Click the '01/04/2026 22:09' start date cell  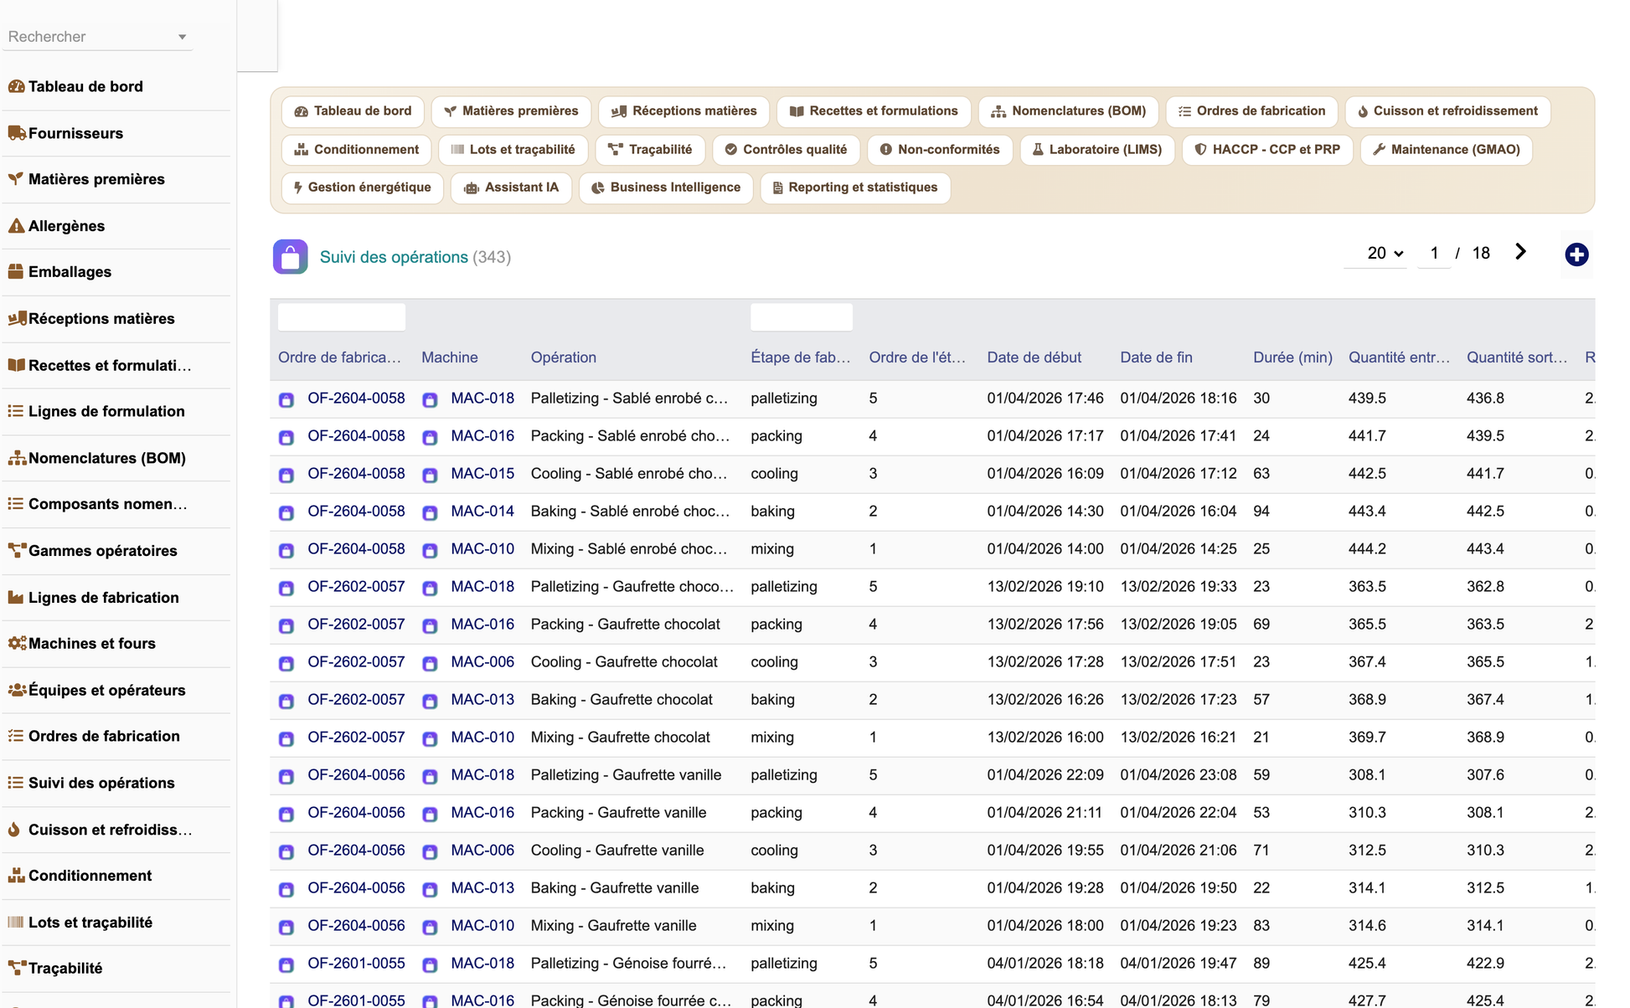tap(1045, 775)
